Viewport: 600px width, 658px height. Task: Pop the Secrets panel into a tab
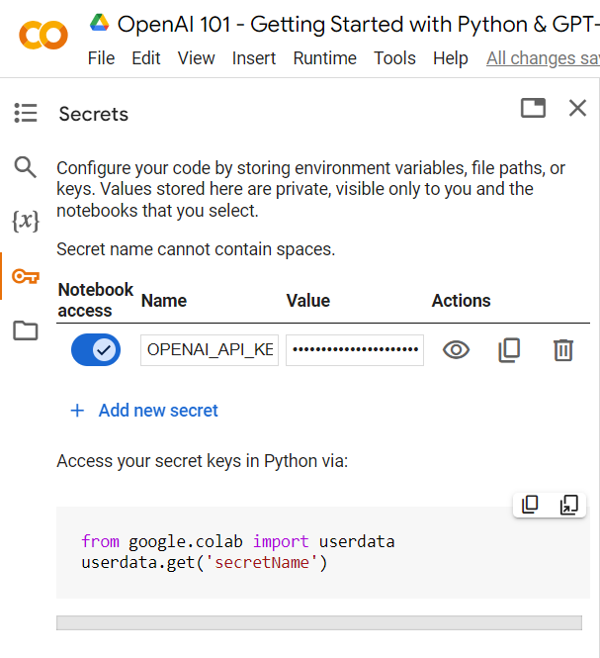click(x=533, y=108)
